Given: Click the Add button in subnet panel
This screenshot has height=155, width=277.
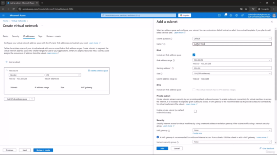Looking at the screenshot, I should [162, 149].
